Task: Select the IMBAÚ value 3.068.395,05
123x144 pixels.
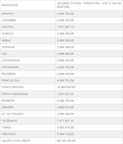Action: tap(65, 40)
